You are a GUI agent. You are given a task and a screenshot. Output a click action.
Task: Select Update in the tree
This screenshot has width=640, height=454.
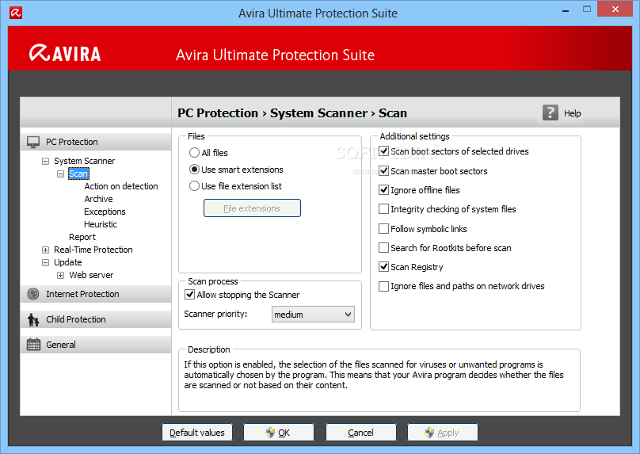click(68, 262)
